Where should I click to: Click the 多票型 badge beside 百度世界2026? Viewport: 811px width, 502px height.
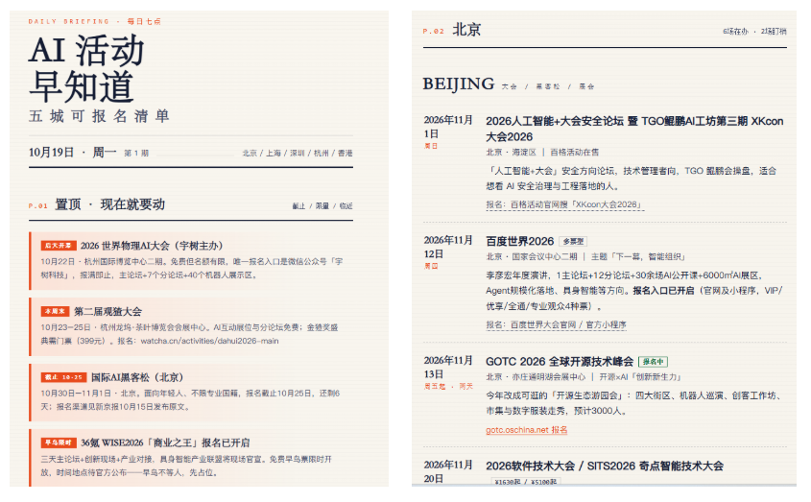point(573,242)
